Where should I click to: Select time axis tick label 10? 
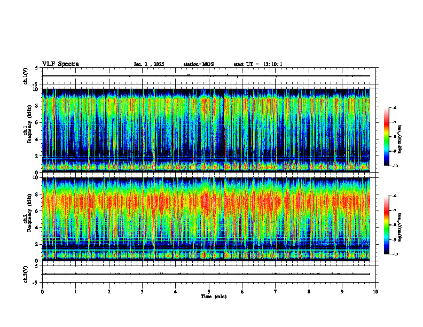tap(375, 292)
